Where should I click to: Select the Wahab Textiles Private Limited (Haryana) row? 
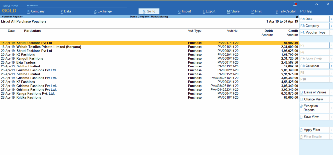click(x=149, y=47)
